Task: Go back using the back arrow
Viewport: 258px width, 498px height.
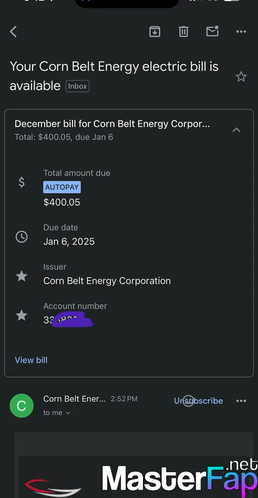Action: coord(13,32)
